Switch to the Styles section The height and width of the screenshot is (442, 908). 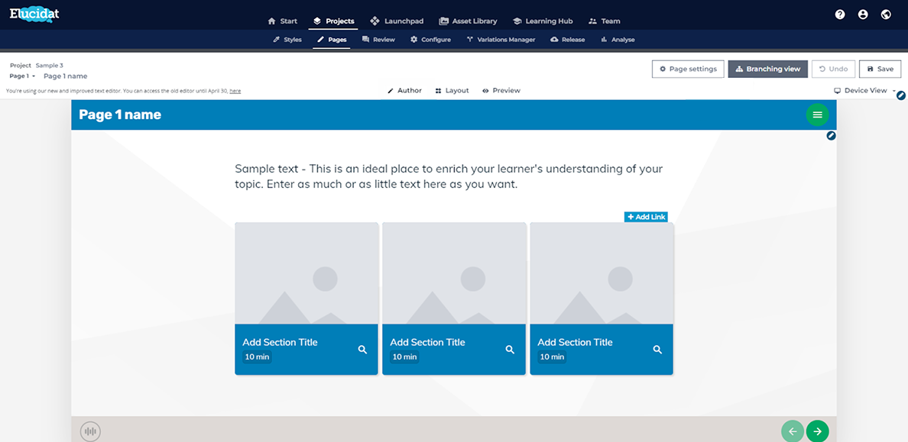[x=287, y=40]
